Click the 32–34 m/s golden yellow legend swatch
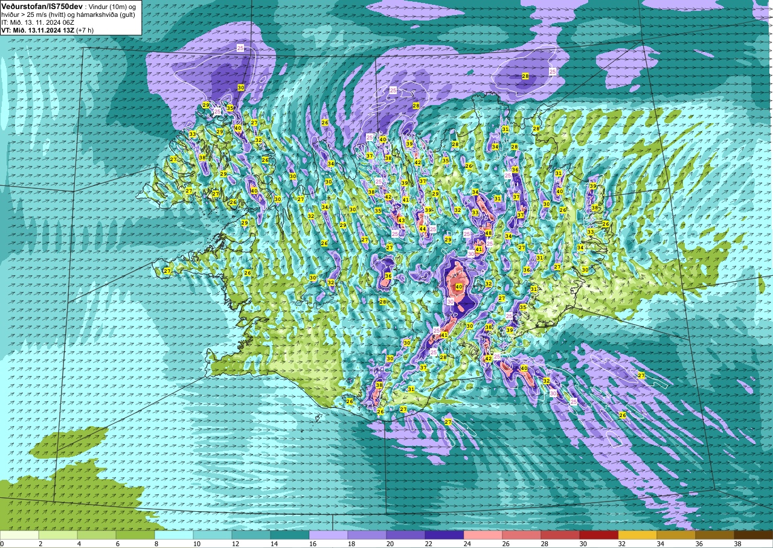The height and width of the screenshot is (548, 773). [638, 535]
